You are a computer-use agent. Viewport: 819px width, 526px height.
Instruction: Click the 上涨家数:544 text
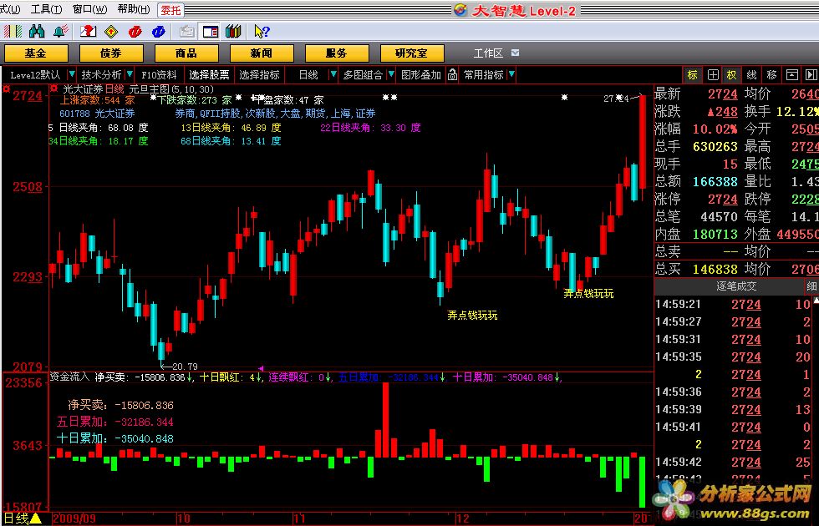tap(97, 99)
